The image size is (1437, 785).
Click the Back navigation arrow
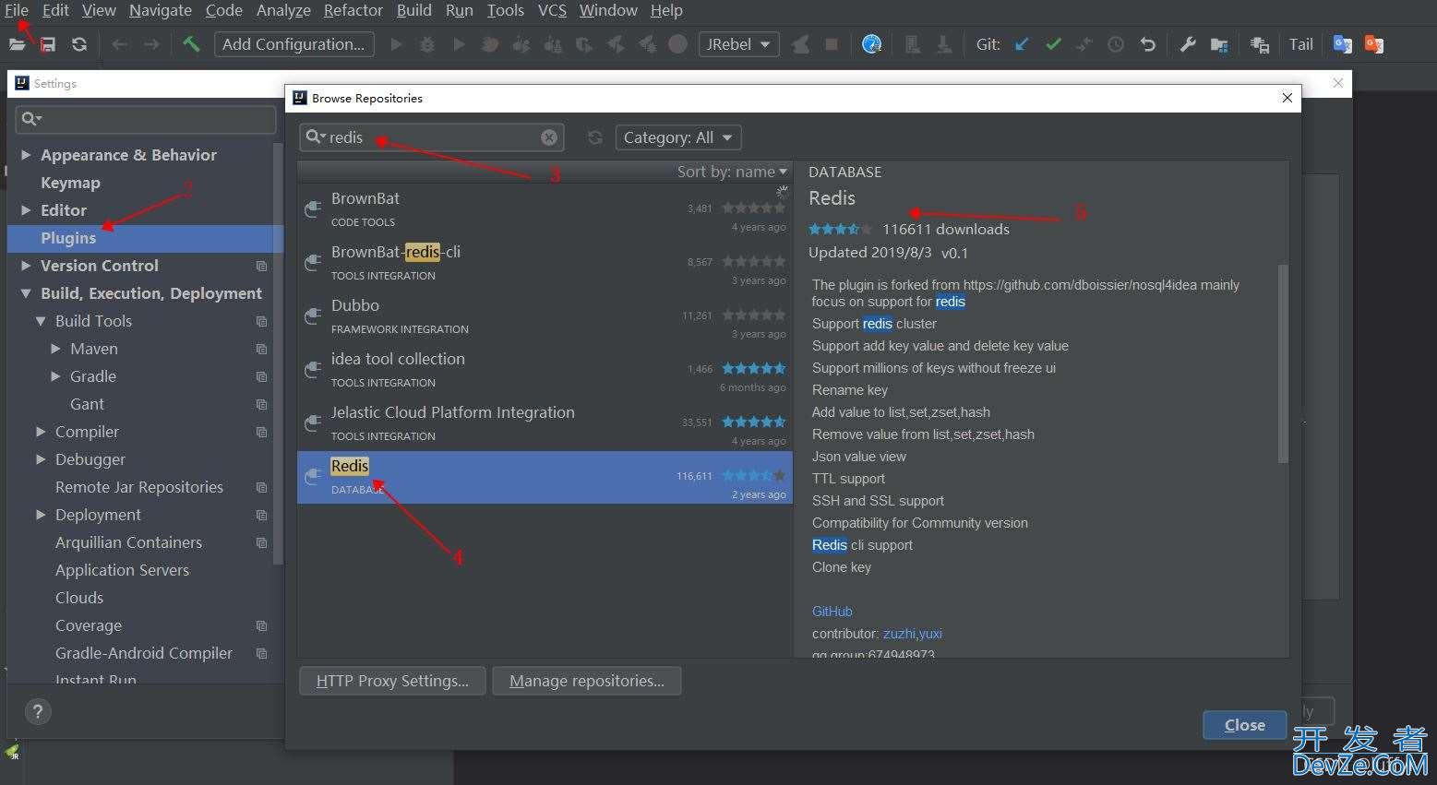pos(119,44)
